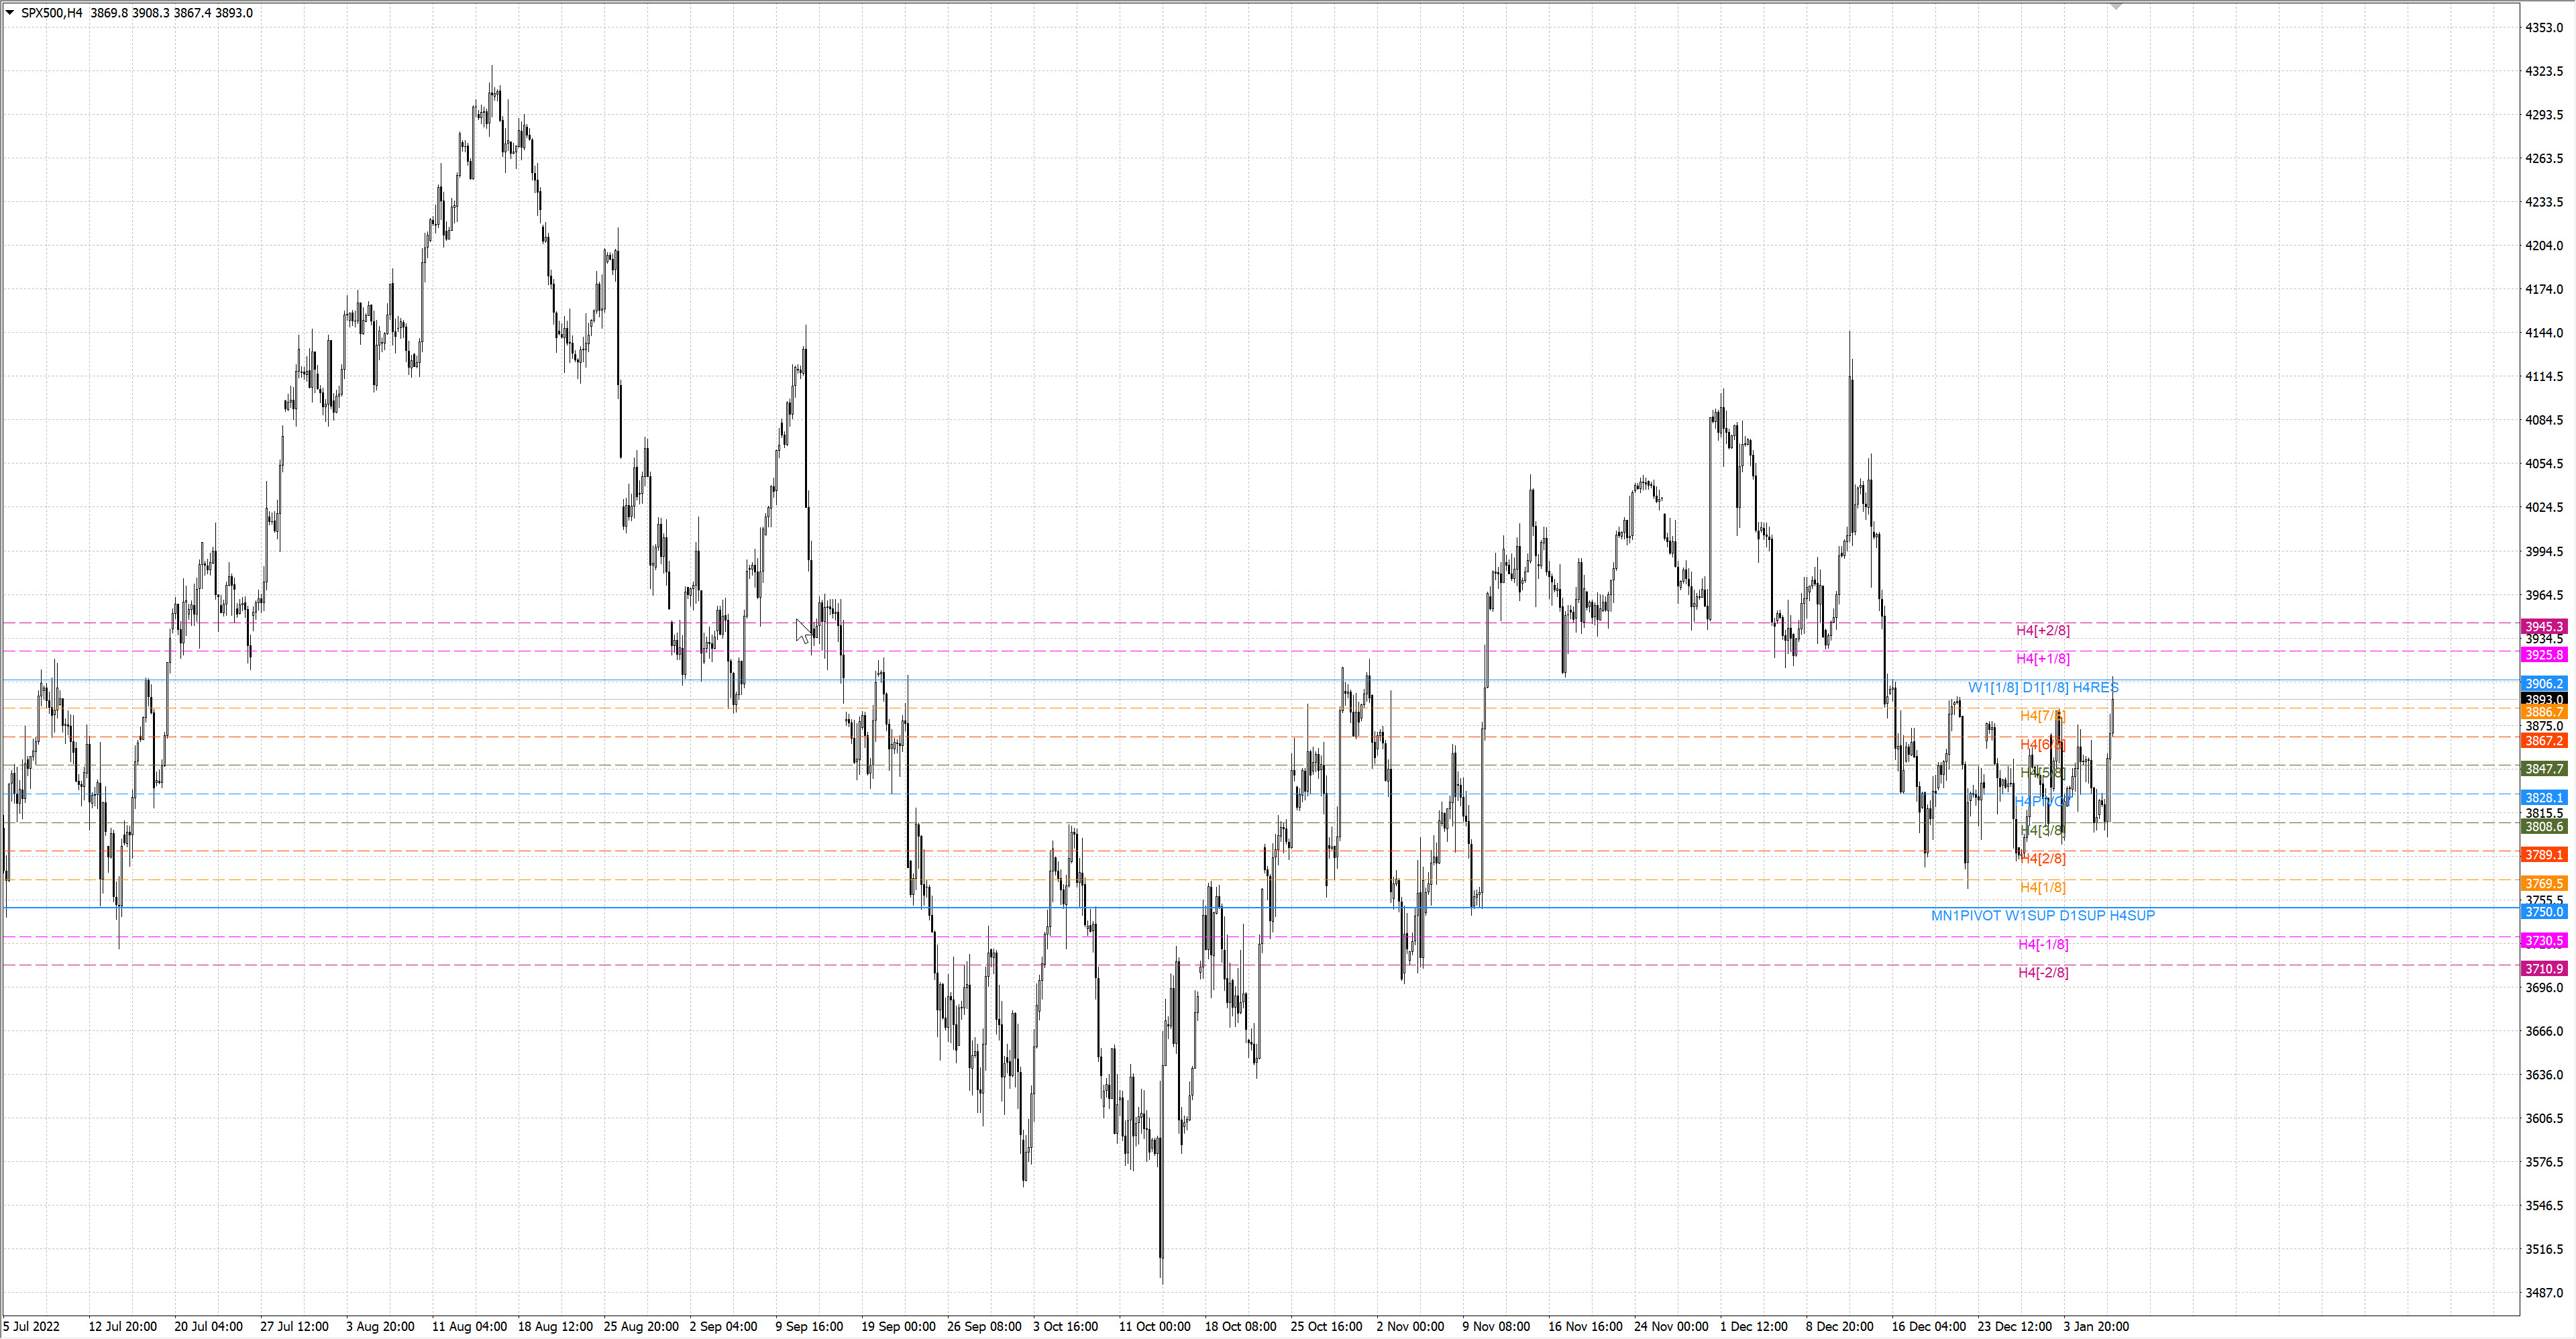Click the 2 Nov 00:00 time label
The width and height of the screenshot is (2576, 1339).
1410,1327
